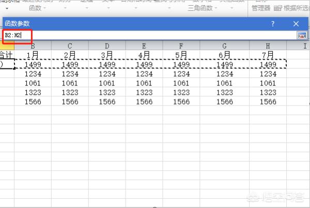Click the 1566 cell under 5月
Image resolution: width=310 pixels, height=208 pixels.
tap(181, 101)
